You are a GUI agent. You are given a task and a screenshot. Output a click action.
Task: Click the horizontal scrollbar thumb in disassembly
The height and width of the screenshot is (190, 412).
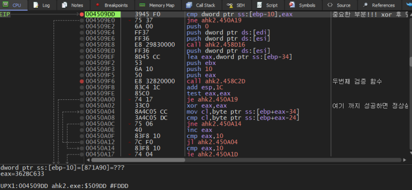pos(138,160)
